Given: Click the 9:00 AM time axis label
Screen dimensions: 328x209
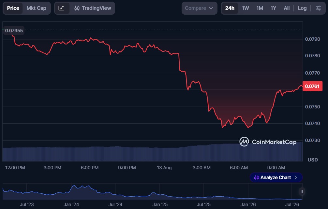Looking at the screenshot, I should coord(276,168).
